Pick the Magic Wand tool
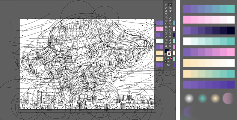237x120 pixels. (166, 8)
